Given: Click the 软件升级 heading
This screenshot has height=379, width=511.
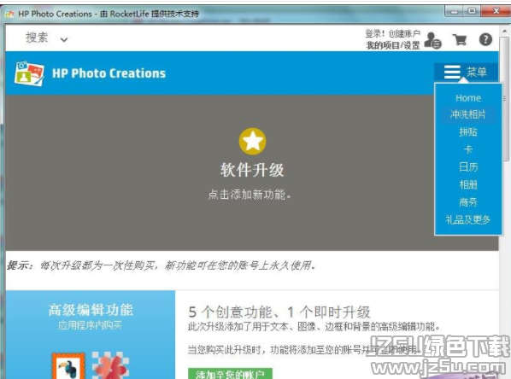Looking at the screenshot, I should pyautogui.click(x=252, y=170).
